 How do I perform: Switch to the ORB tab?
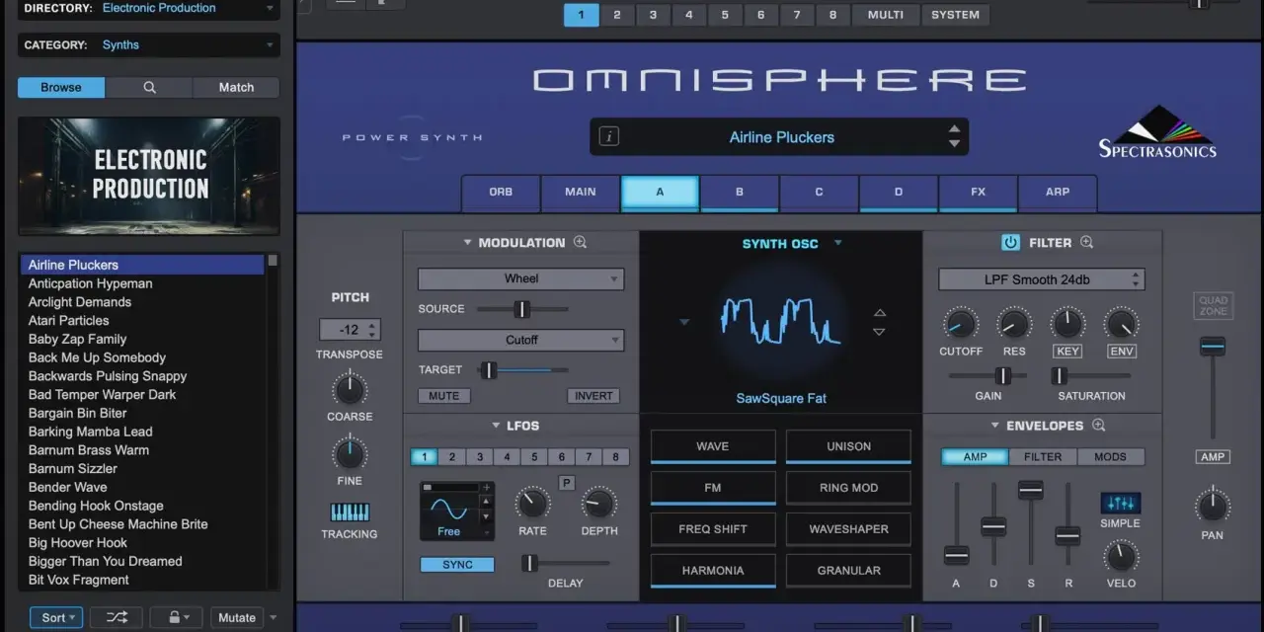click(501, 192)
